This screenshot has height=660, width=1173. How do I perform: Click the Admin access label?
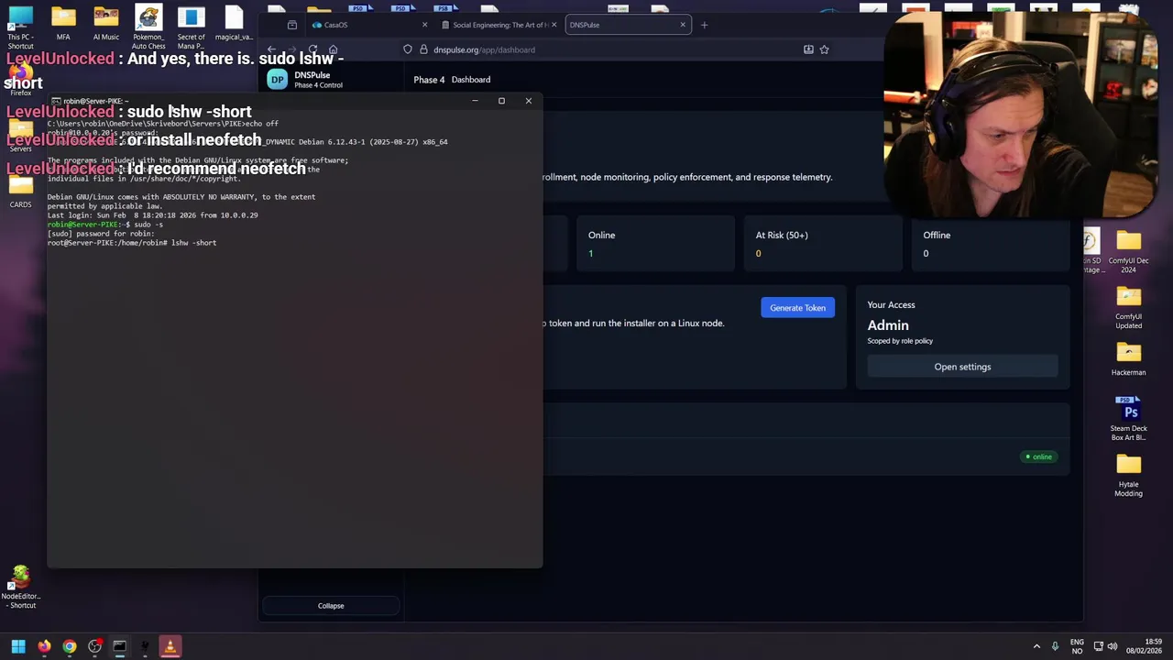point(888,325)
